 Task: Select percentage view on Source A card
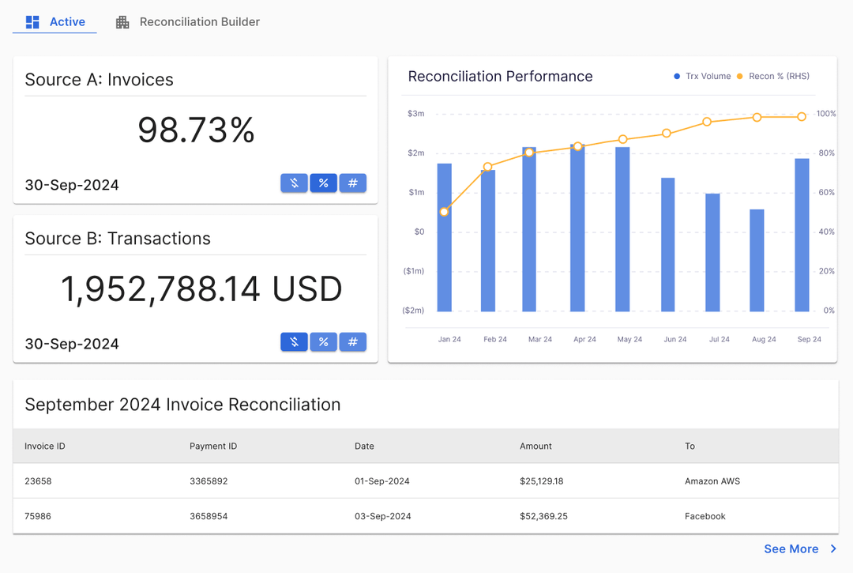pos(323,183)
